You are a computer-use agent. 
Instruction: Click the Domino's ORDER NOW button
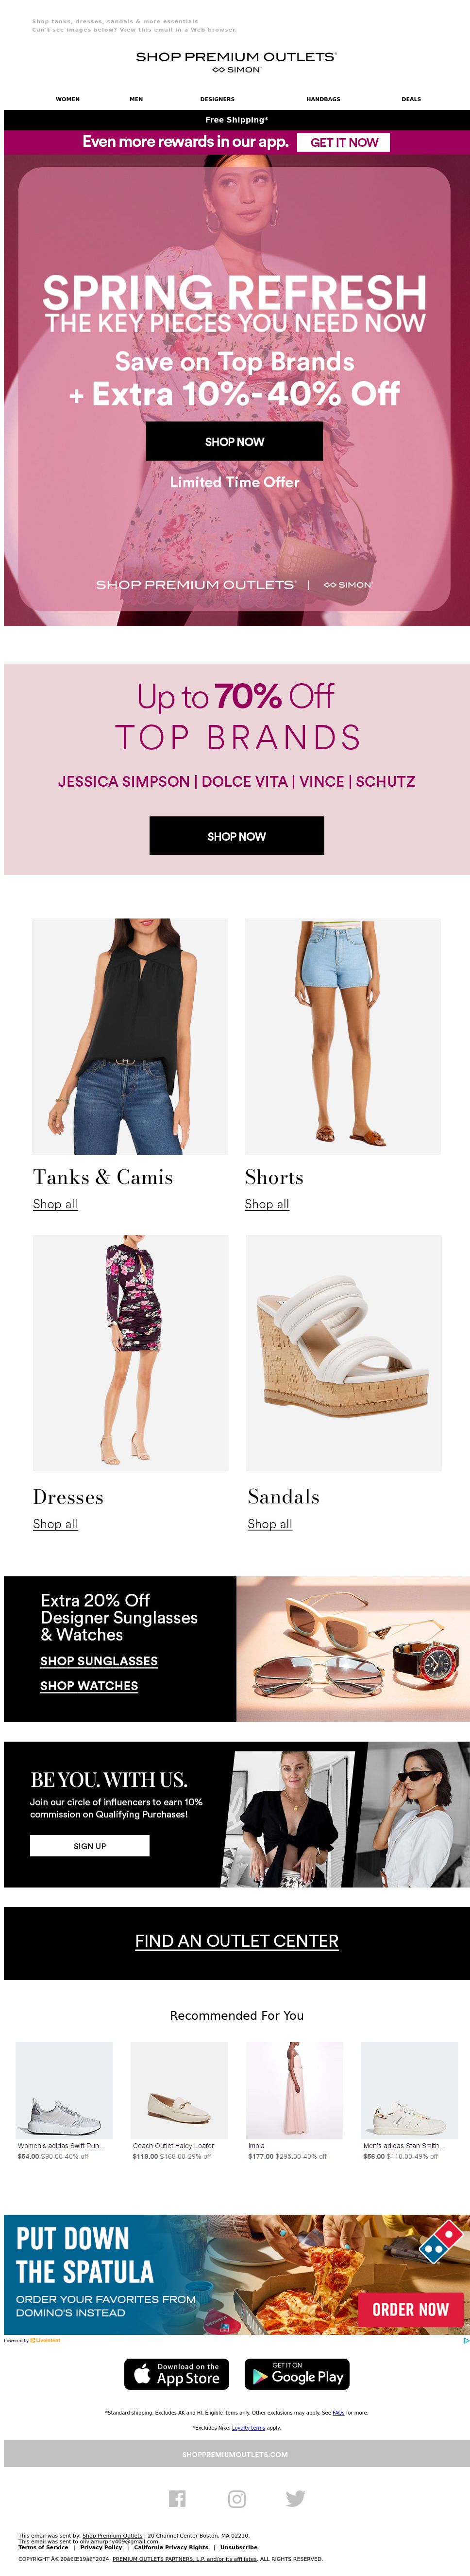tap(410, 2309)
